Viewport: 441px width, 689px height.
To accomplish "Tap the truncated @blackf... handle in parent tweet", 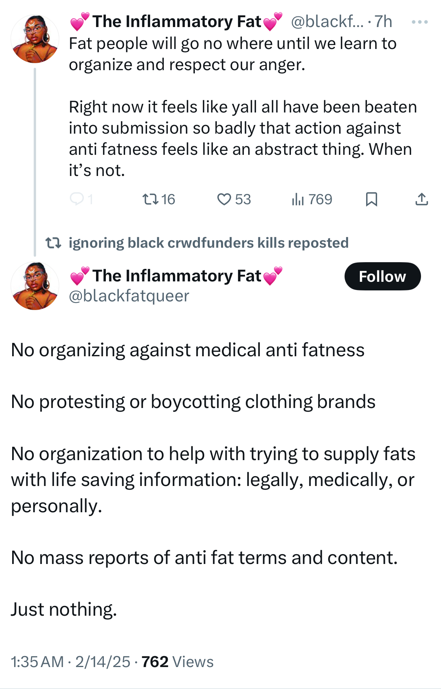I will pos(327,22).
